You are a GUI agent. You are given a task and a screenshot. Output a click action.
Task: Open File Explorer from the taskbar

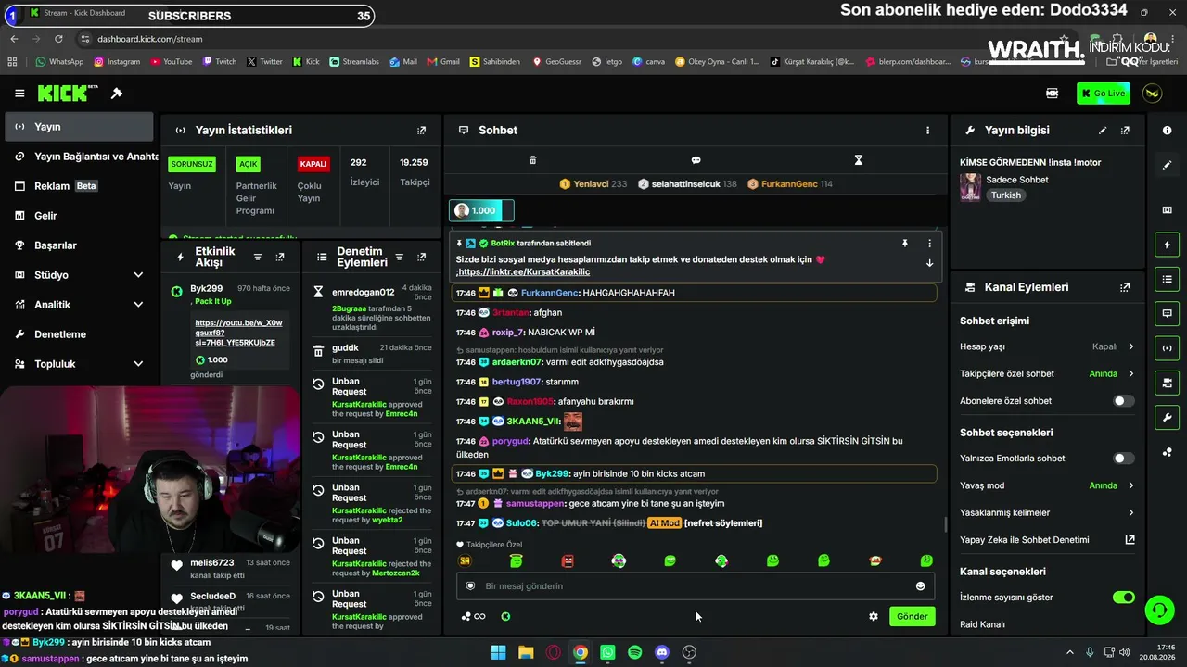(526, 652)
